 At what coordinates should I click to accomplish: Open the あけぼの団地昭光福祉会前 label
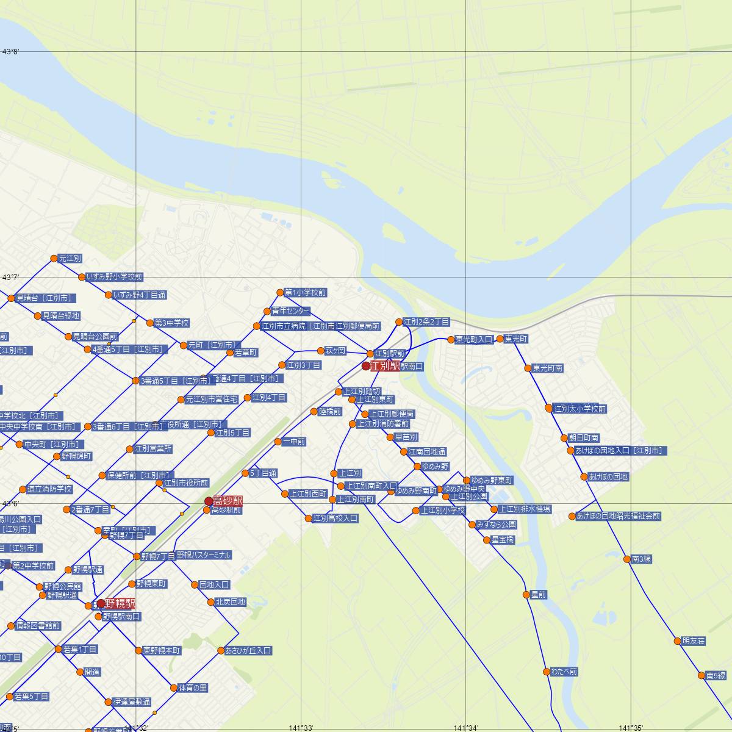coord(618,516)
